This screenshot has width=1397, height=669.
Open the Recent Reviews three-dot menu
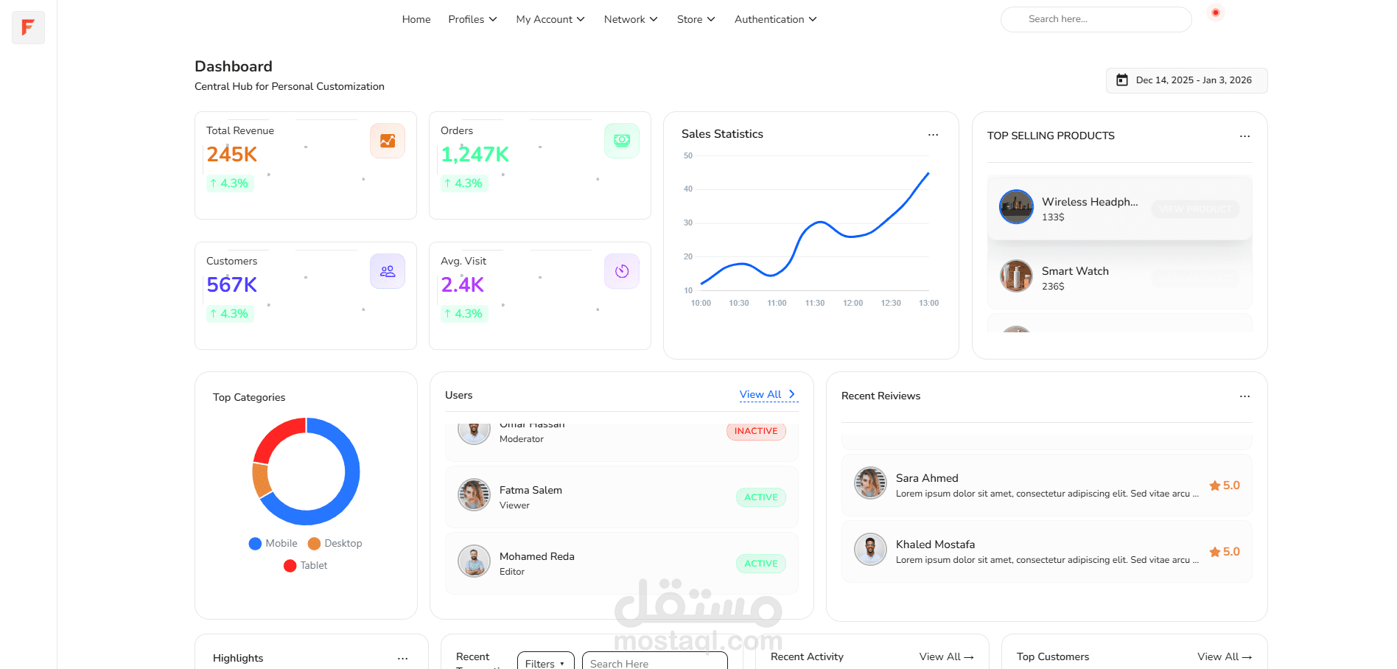pos(1244,396)
